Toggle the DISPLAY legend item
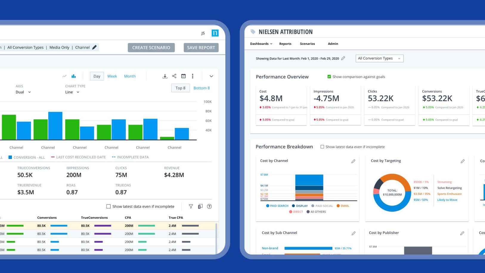Viewport: 485px width, 273px height. click(300, 206)
